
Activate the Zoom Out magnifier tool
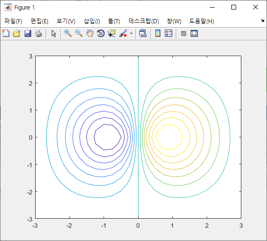click(79, 33)
